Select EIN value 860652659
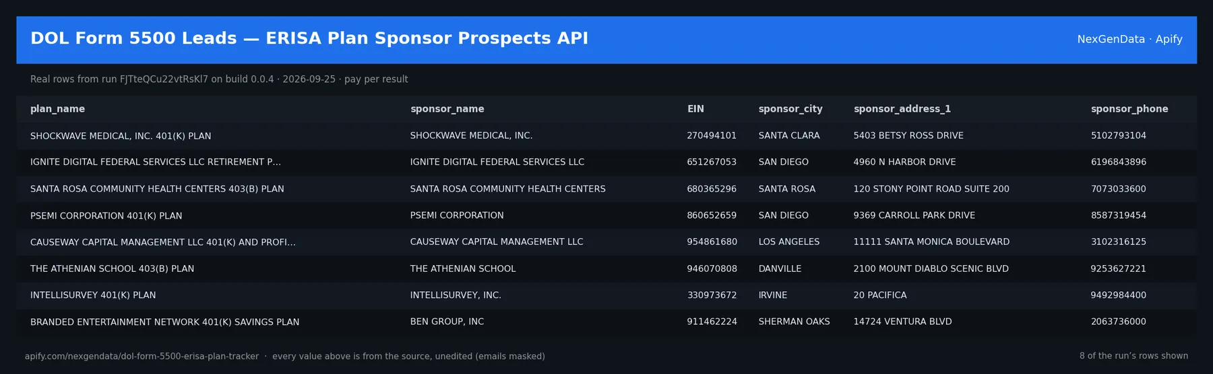Viewport: 1213px width, 374px height. [x=712, y=216]
